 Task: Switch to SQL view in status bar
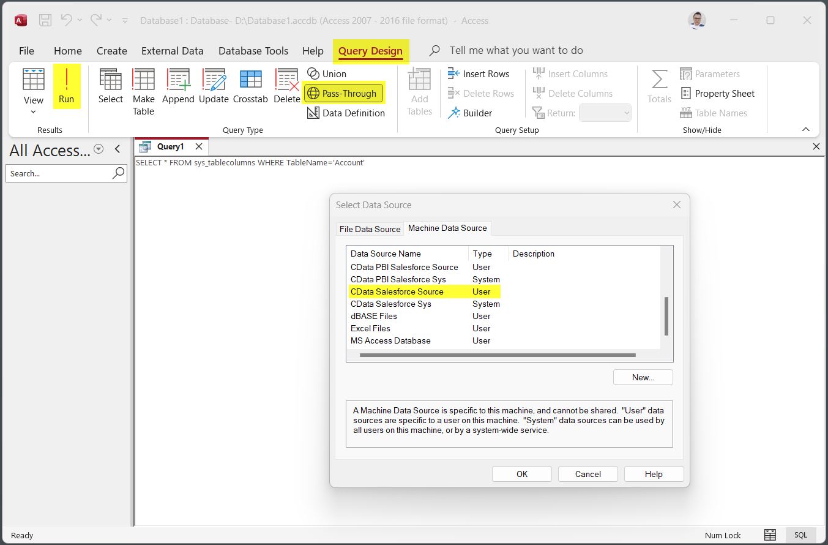click(x=800, y=535)
